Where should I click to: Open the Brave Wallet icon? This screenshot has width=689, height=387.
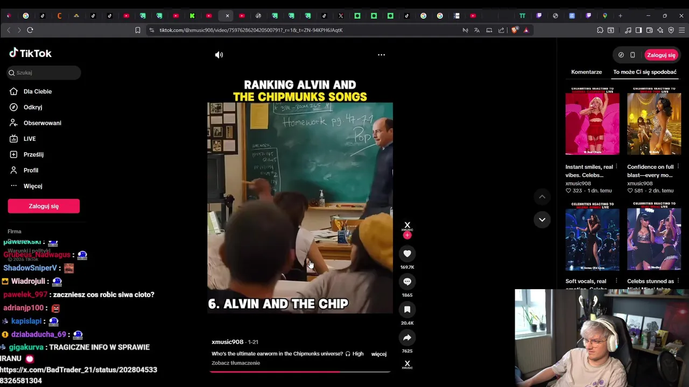(x=650, y=30)
